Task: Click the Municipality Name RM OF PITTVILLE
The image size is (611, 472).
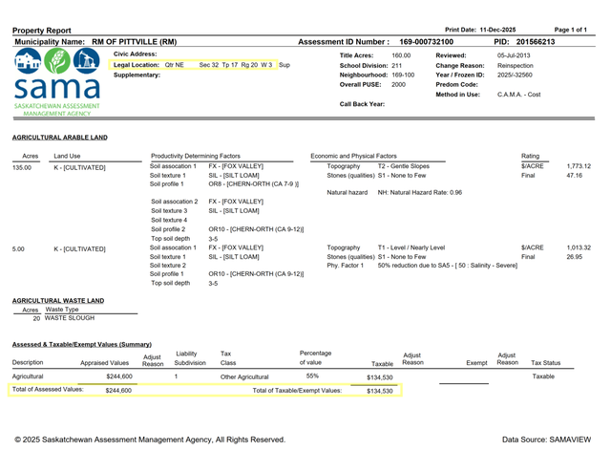Action: [134, 42]
